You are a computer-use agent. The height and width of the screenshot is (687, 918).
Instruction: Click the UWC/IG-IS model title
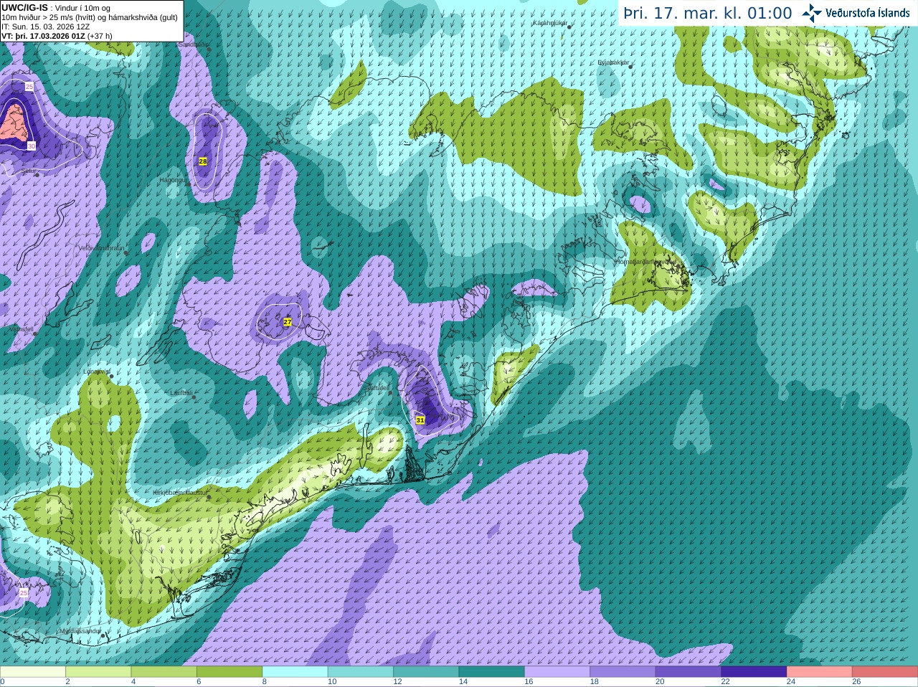pyautogui.click(x=24, y=7)
